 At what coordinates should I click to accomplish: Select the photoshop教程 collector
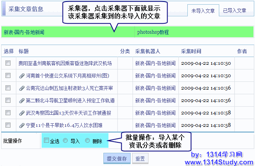coord(153,32)
